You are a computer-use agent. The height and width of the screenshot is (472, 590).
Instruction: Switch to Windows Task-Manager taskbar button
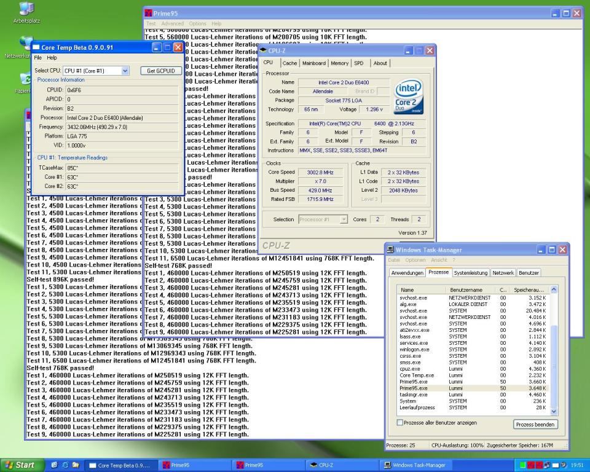(416, 466)
